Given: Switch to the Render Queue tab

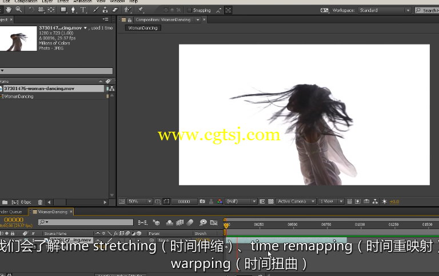Looking at the screenshot, I should click(x=11, y=212).
